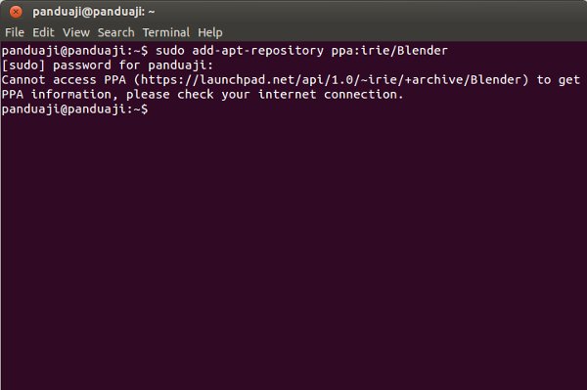Click the ppa:irie/Blender argument text
Image resolution: width=587 pixels, height=390 pixels.
389,51
